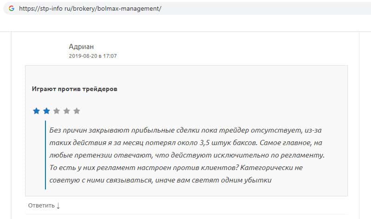Click the down arrow beside Ответить
The height and width of the screenshot is (219, 371).
click(x=58, y=205)
